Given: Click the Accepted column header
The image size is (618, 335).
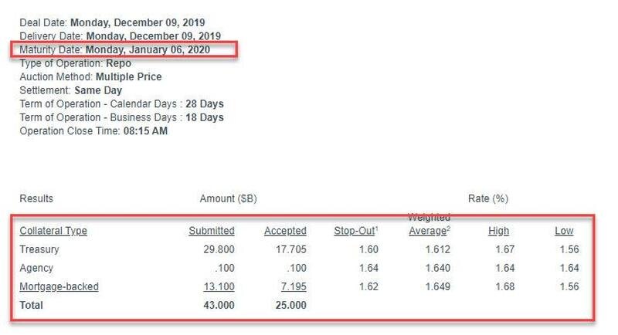Looking at the screenshot, I should pos(285,231).
